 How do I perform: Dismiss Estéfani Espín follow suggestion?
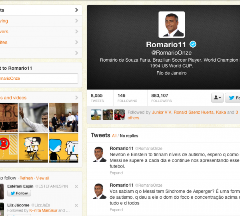coord(76,187)
